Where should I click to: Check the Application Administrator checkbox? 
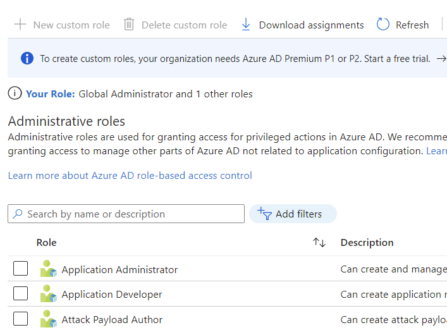coord(20,268)
